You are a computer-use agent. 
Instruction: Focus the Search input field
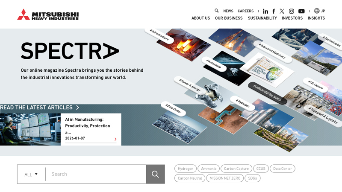coord(96,174)
